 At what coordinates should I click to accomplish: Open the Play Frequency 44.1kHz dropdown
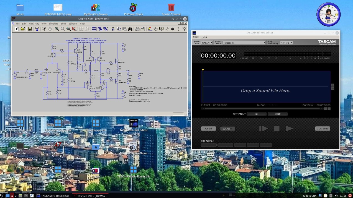[x=286, y=43]
